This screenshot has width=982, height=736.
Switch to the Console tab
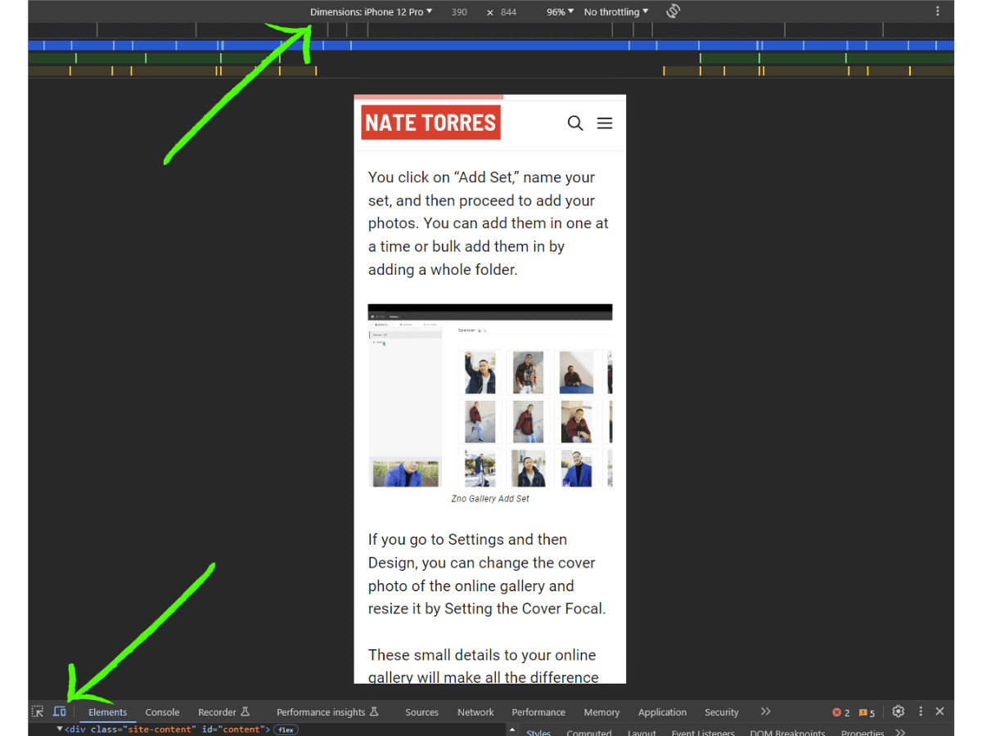coord(162,712)
